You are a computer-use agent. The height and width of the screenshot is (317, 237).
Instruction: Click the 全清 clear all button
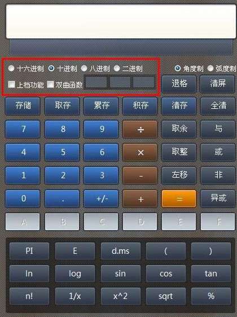pos(218,106)
